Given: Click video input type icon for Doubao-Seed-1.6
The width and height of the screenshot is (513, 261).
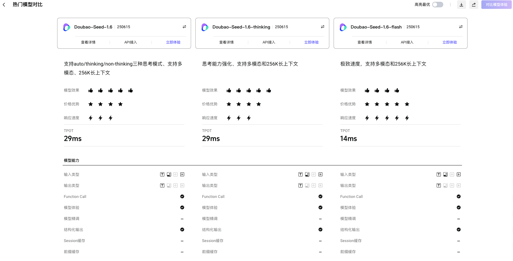Looking at the screenshot, I should [x=182, y=175].
